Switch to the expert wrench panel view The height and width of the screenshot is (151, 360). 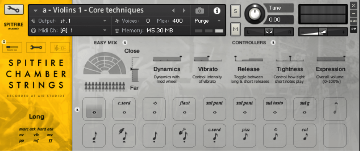pyautogui.click(x=36, y=47)
